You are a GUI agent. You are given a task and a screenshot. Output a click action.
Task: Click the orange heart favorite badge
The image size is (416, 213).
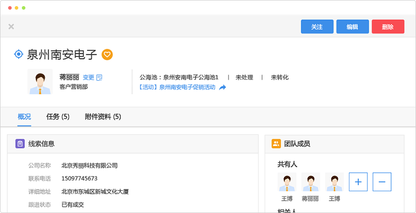pyautogui.click(x=107, y=54)
